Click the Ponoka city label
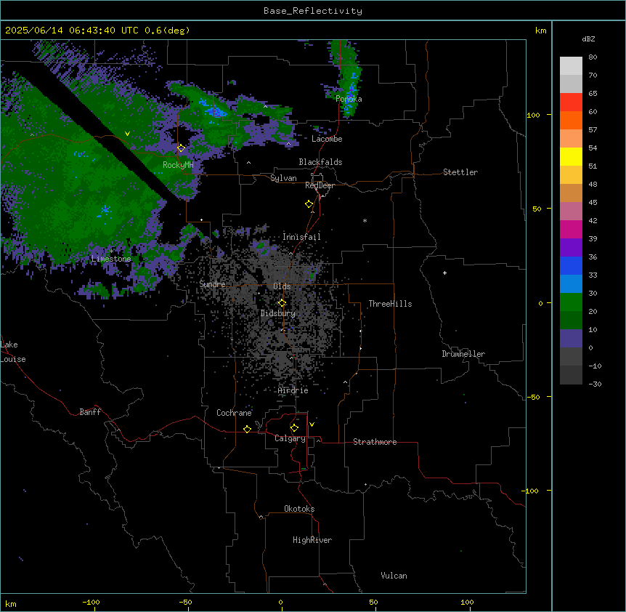Screen dimensions: 626x612 point(349,99)
